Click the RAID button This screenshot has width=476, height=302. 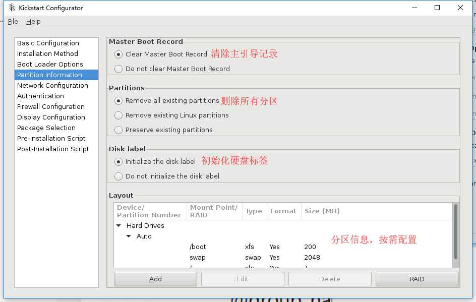[x=417, y=279]
